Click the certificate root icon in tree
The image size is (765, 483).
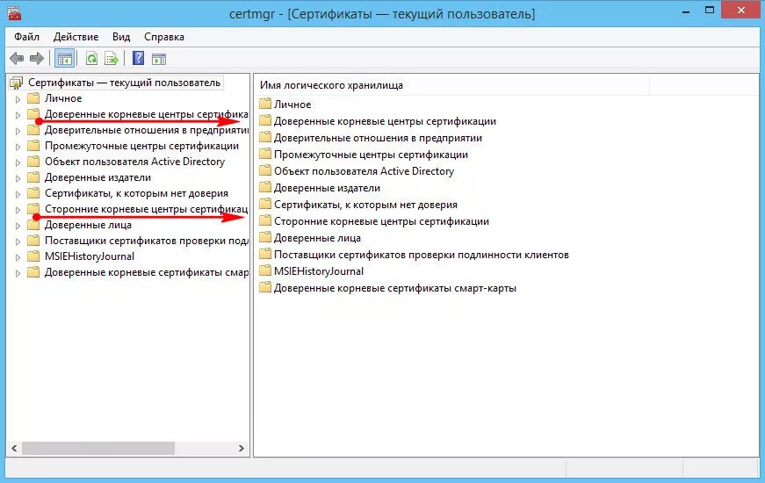tap(16, 83)
